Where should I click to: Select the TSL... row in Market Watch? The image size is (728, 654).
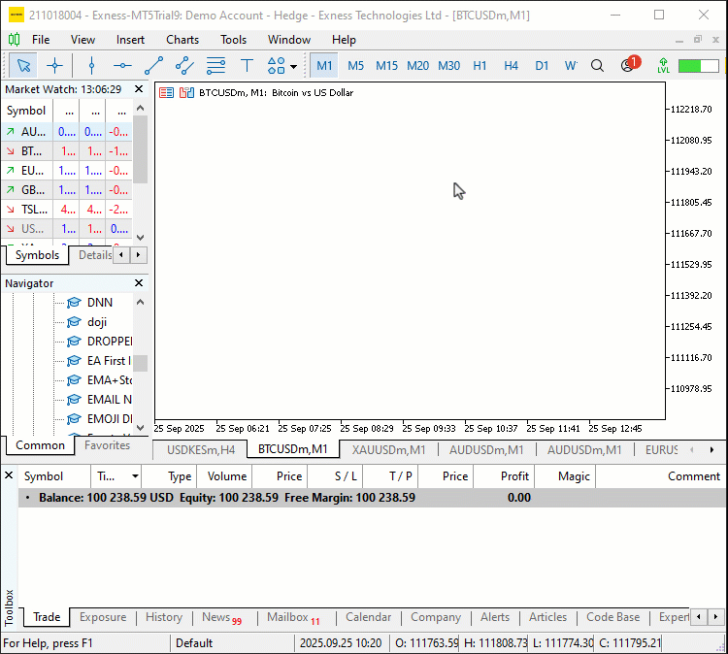pyautogui.click(x=67, y=210)
